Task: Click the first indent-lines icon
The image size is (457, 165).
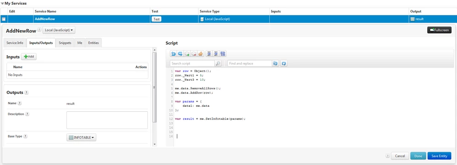Action: 209,54
